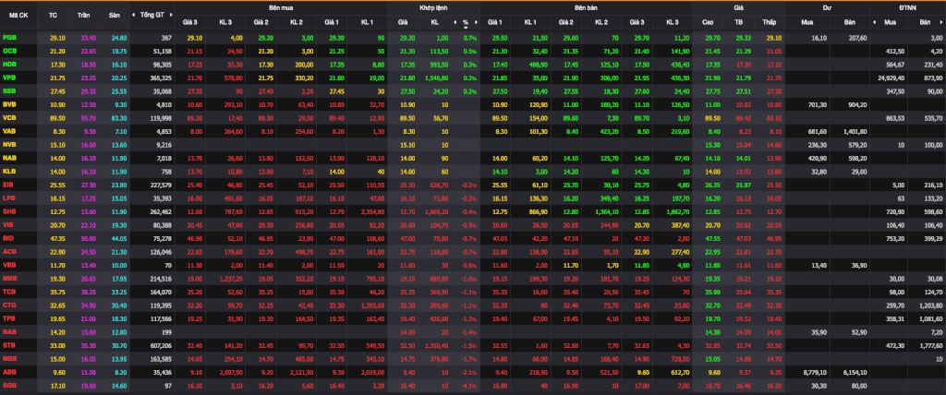Open VIB stock ticker

9,225
